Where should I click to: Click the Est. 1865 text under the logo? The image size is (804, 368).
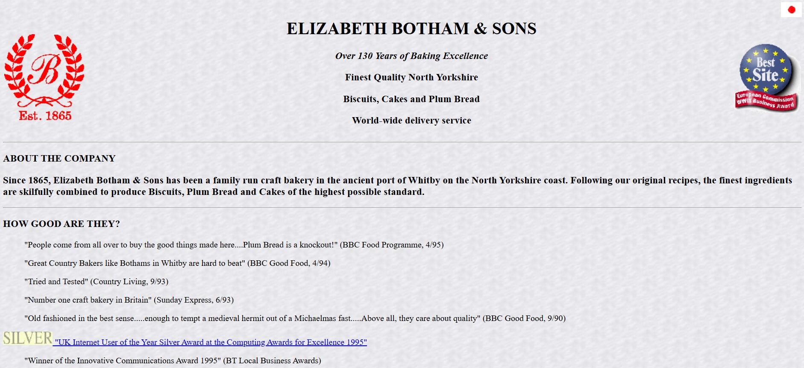(45, 116)
